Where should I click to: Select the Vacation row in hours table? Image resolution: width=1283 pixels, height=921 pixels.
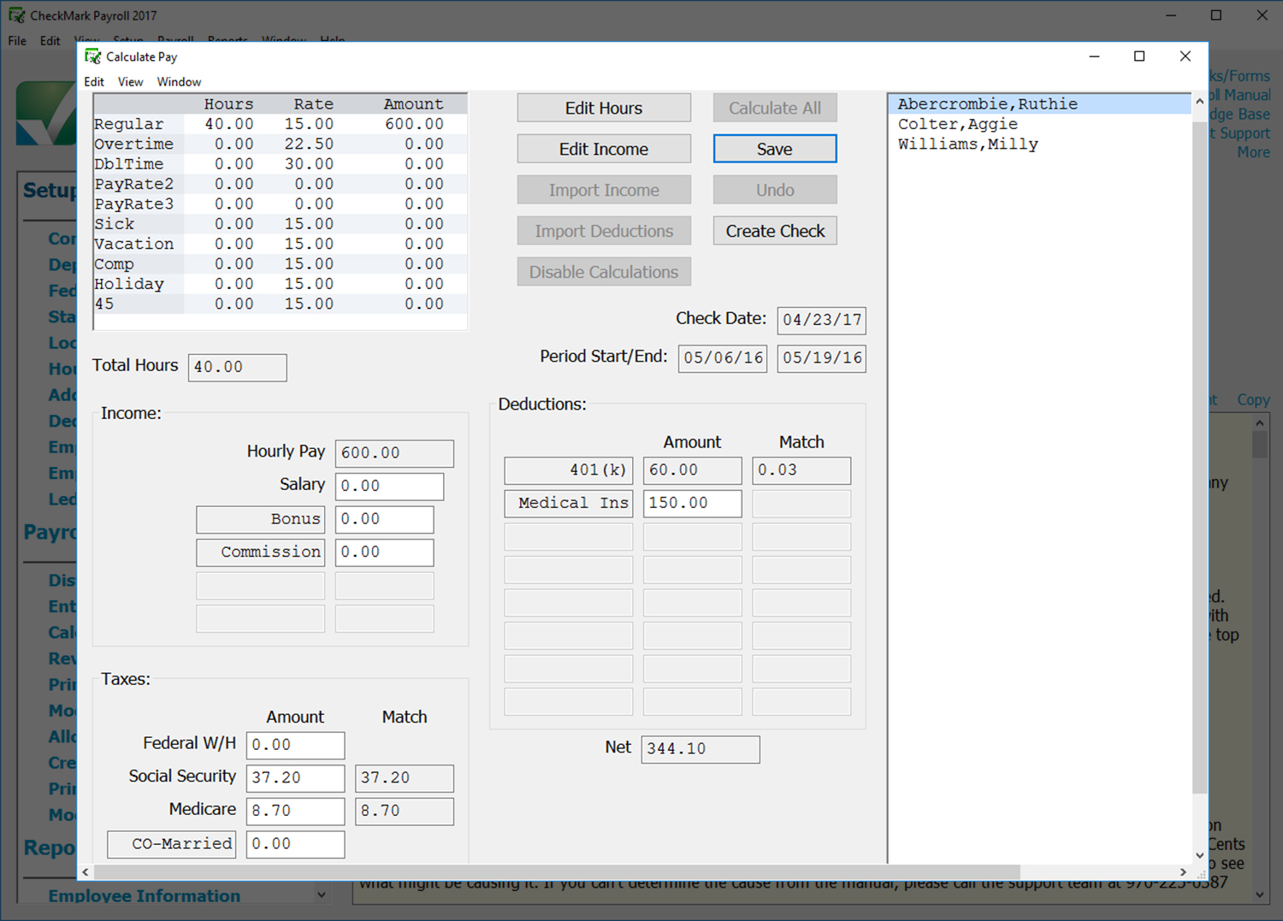point(280,245)
